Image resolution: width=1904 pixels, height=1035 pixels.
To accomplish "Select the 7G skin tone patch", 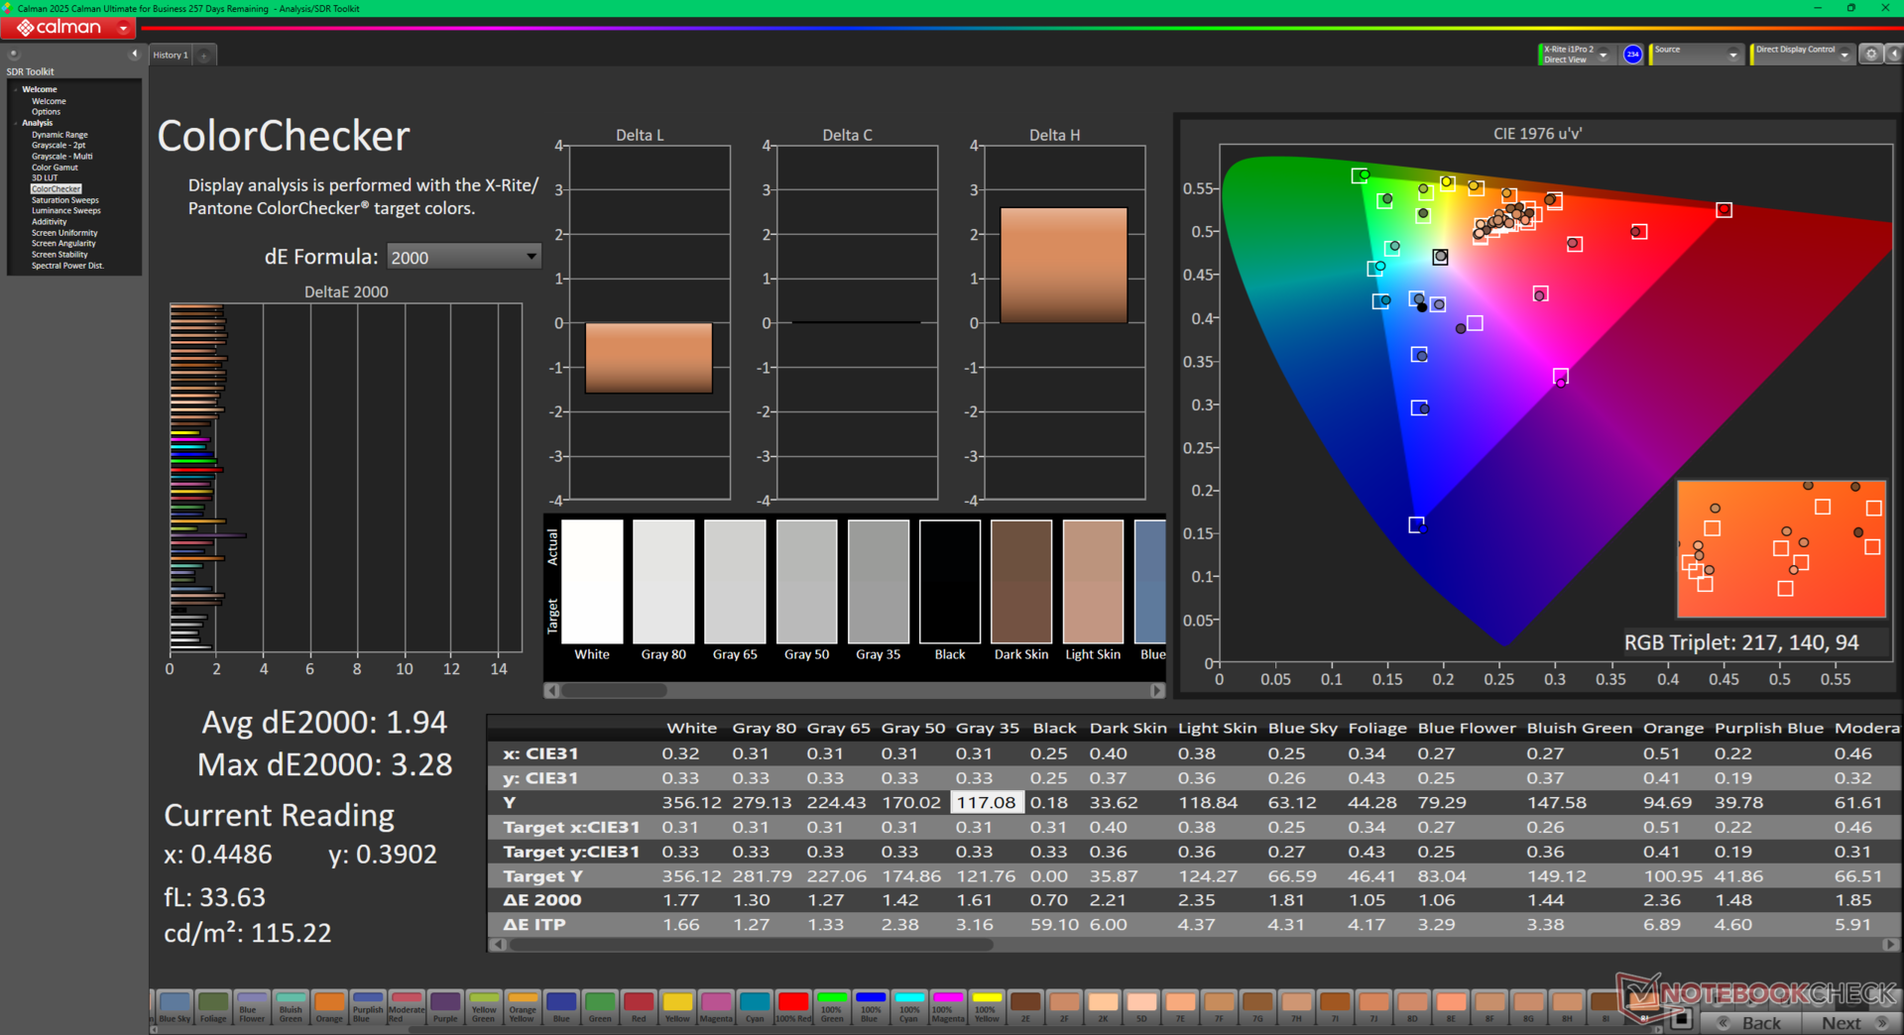I will point(1257,1007).
